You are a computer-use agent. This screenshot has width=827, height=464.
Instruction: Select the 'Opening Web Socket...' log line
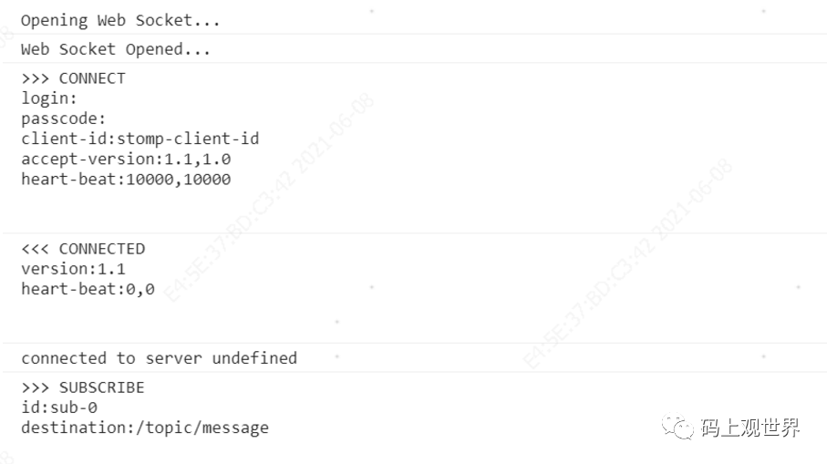click(x=120, y=21)
